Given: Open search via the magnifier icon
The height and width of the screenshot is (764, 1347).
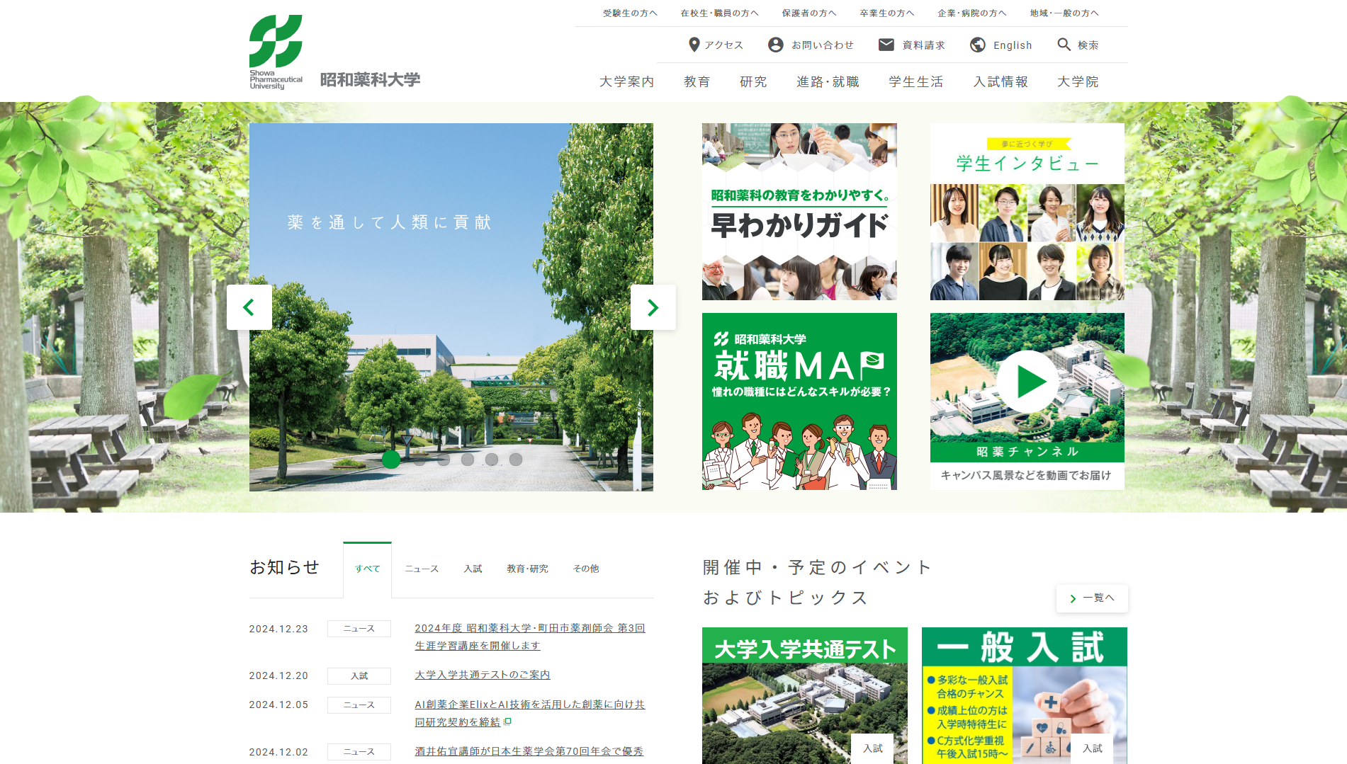Looking at the screenshot, I should coord(1064,45).
